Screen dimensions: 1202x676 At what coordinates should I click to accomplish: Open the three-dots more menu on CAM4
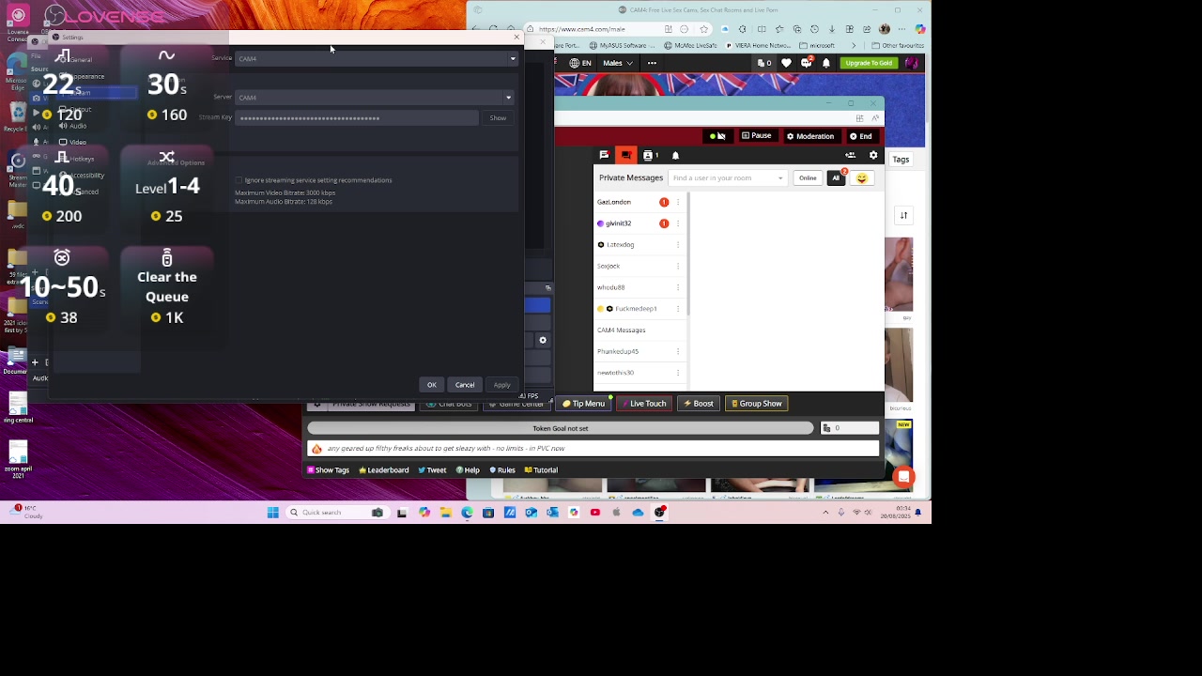pyautogui.click(x=652, y=63)
